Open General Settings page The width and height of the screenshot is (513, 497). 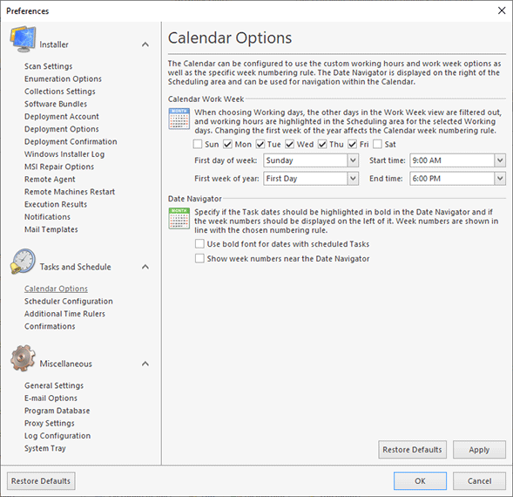[x=54, y=385]
